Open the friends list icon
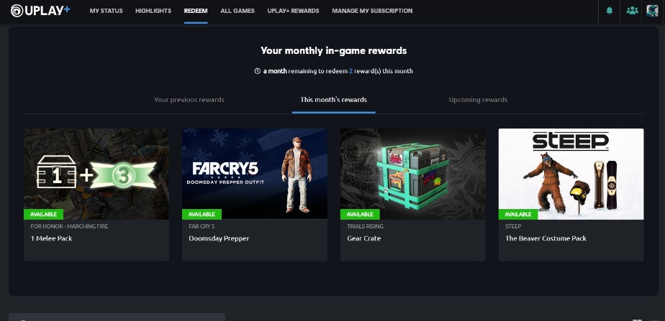The width and height of the screenshot is (665, 321). [x=632, y=11]
